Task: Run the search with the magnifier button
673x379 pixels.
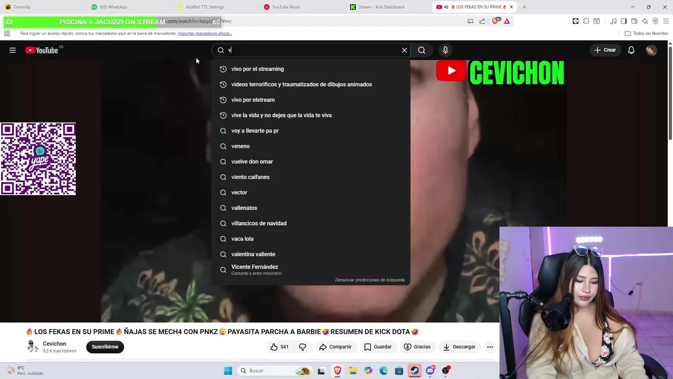Action: (422, 50)
